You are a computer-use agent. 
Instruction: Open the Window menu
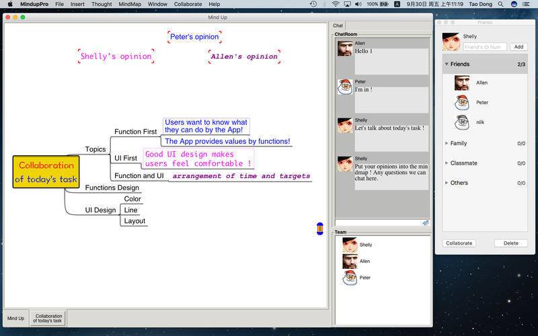tap(157, 4)
